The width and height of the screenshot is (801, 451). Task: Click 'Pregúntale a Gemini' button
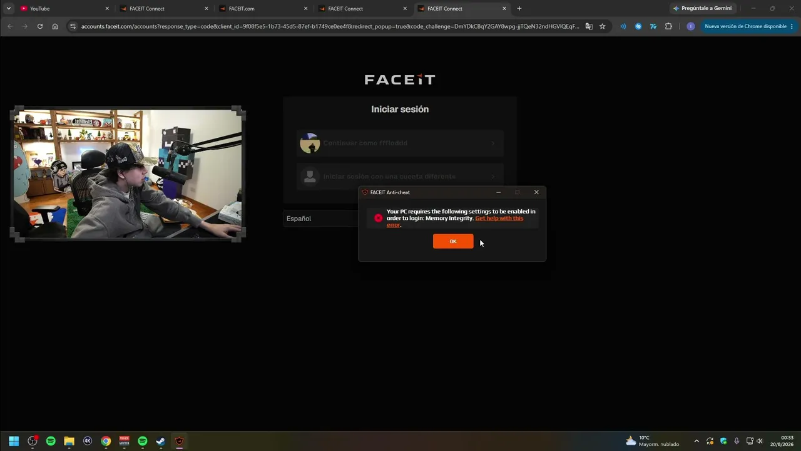click(702, 9)
